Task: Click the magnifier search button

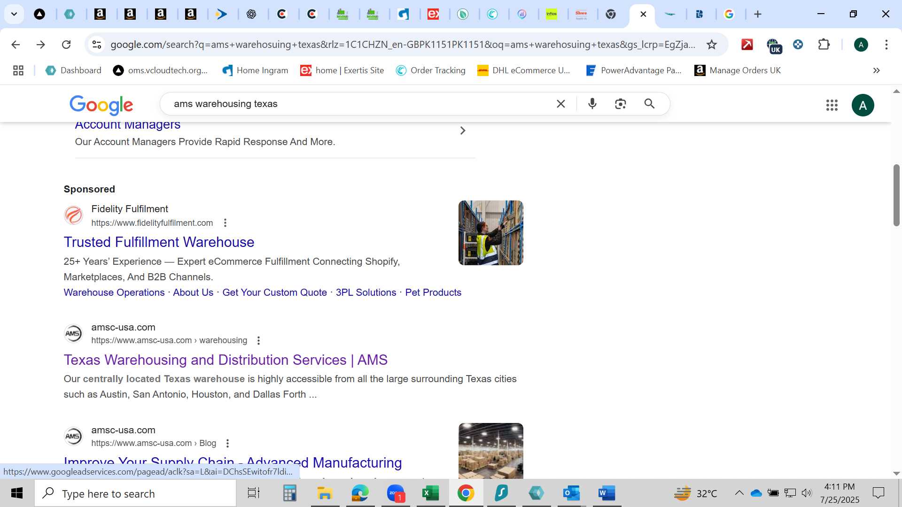Action: pyautogui.click(x=649, y=104)
